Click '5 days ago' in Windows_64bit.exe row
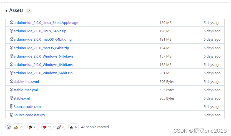231x136 pixels. coord(212,56)
